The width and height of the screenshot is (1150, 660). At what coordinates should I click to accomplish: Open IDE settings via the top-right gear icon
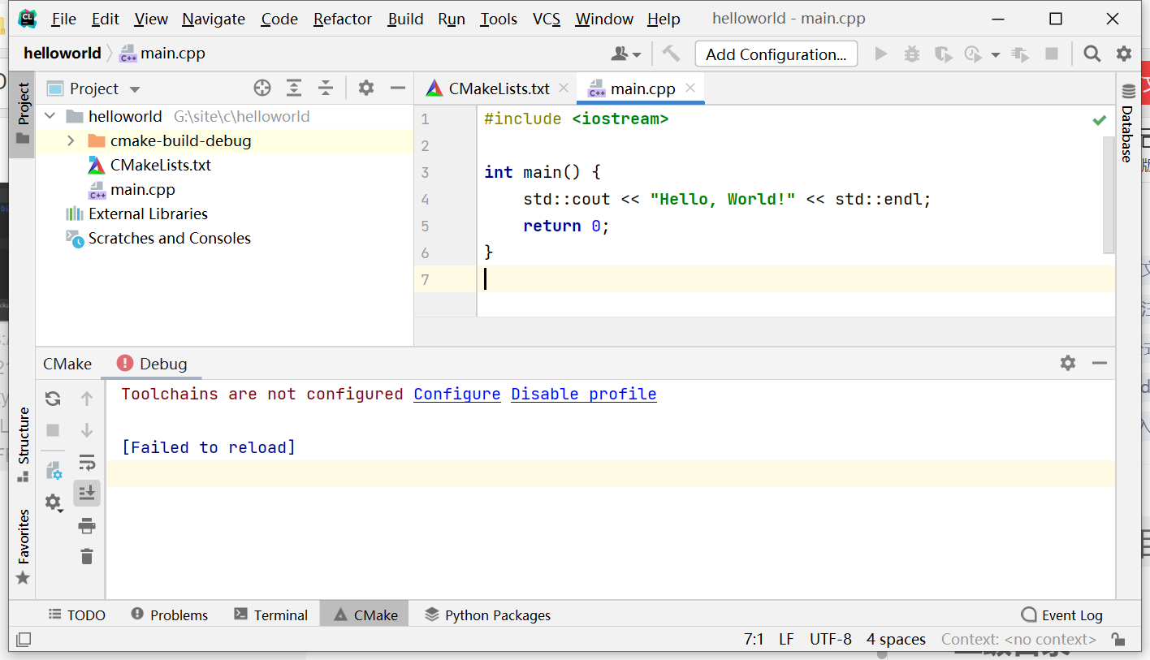(x=1123, y=54)
